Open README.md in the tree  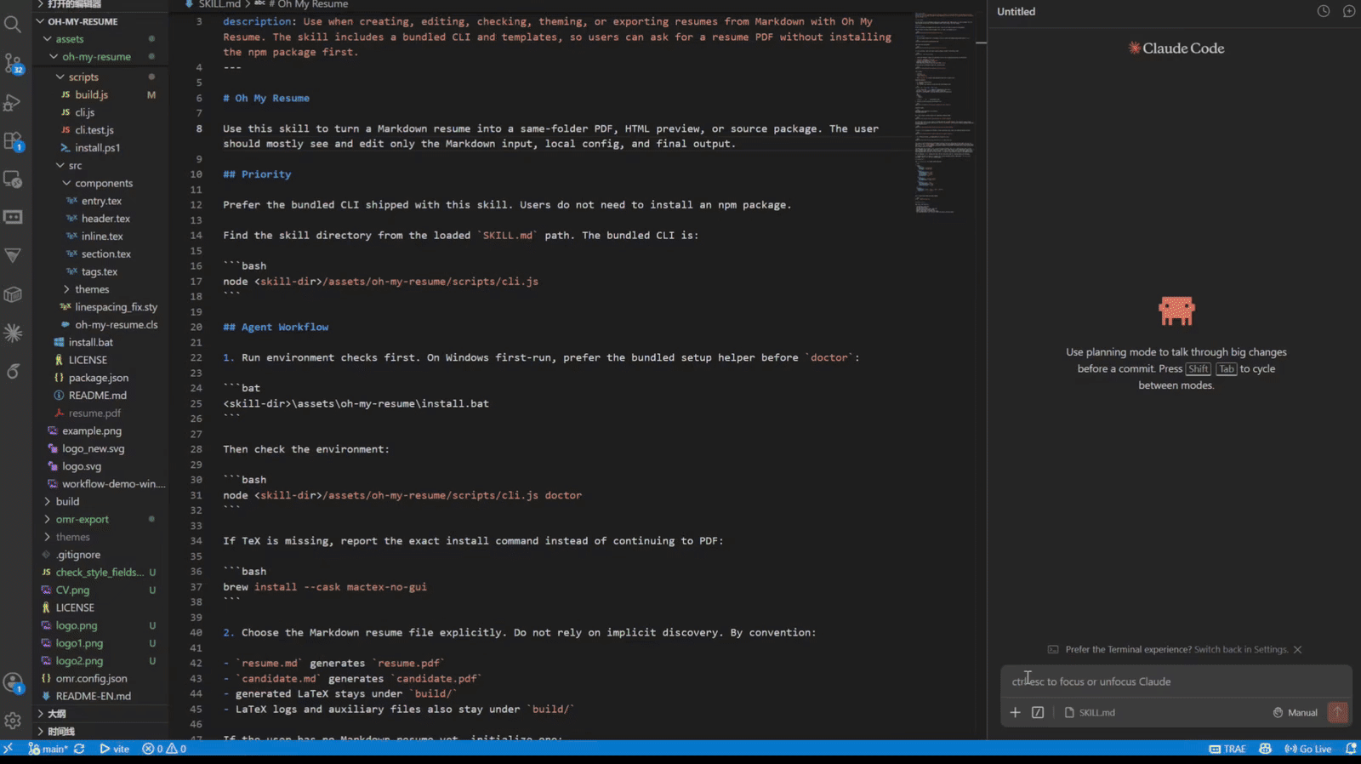[x=97, y=396]
